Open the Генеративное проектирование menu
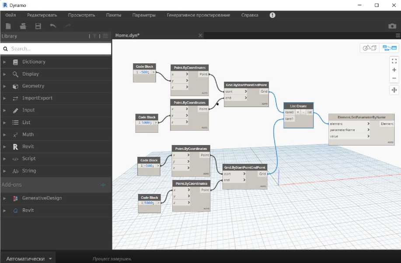 pos(198,15)
